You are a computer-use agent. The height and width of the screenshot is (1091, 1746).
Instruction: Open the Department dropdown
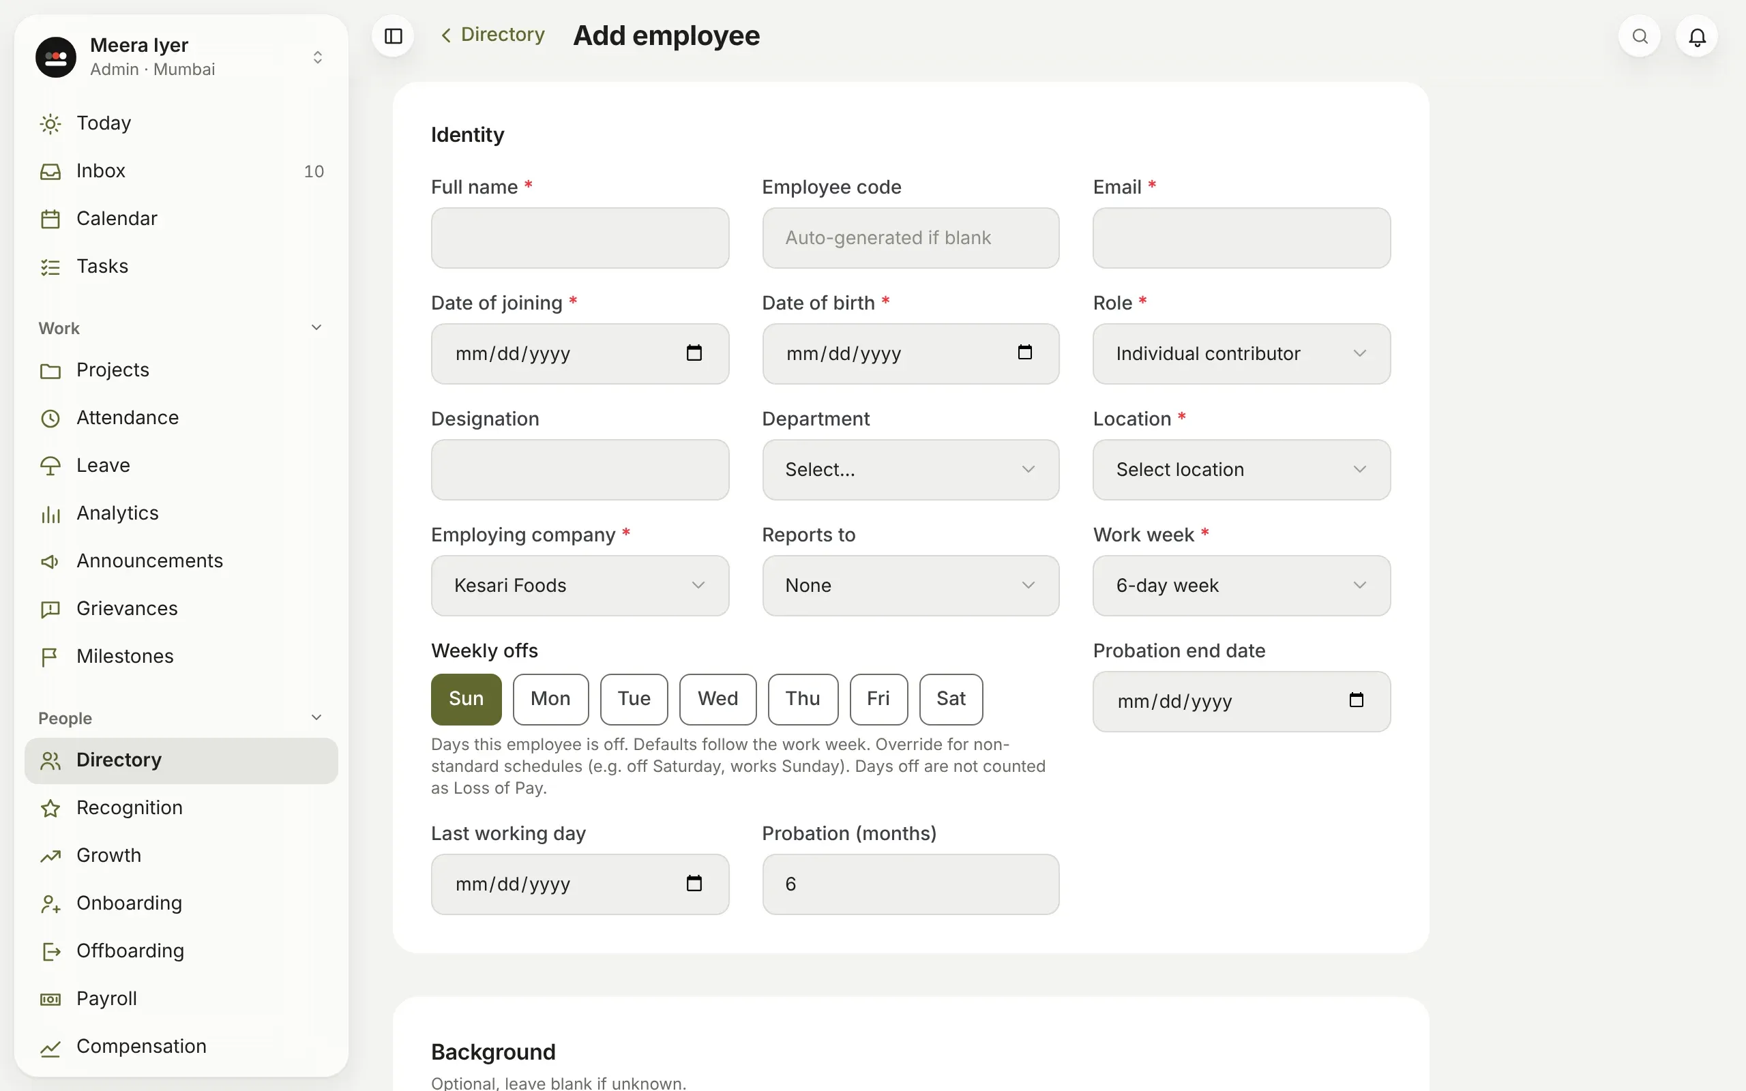pos(911,470)
